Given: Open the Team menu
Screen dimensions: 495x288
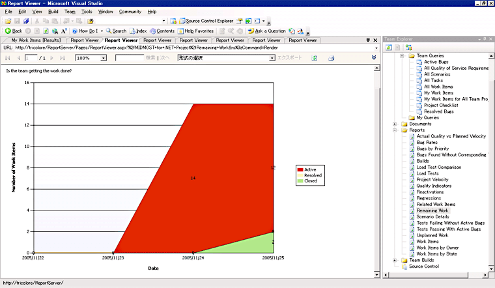Looking at the screenshot, I should point(70,12).
